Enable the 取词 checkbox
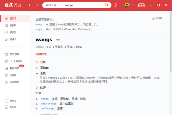Viewport: 172px width, 115px height. click(x=7, y=101)
